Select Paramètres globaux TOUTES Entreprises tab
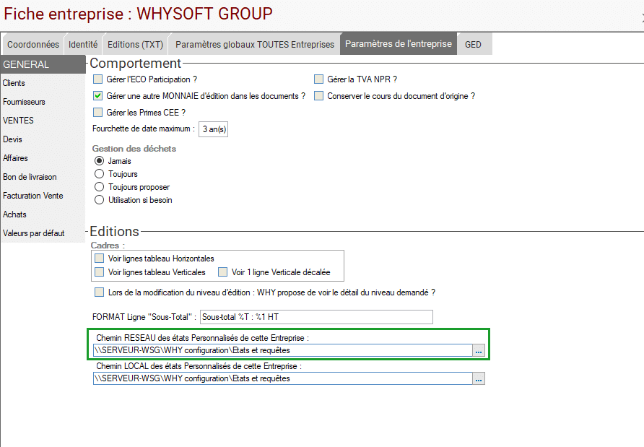The width and height of the screenshot is (644, 447). tap(255, 44)
